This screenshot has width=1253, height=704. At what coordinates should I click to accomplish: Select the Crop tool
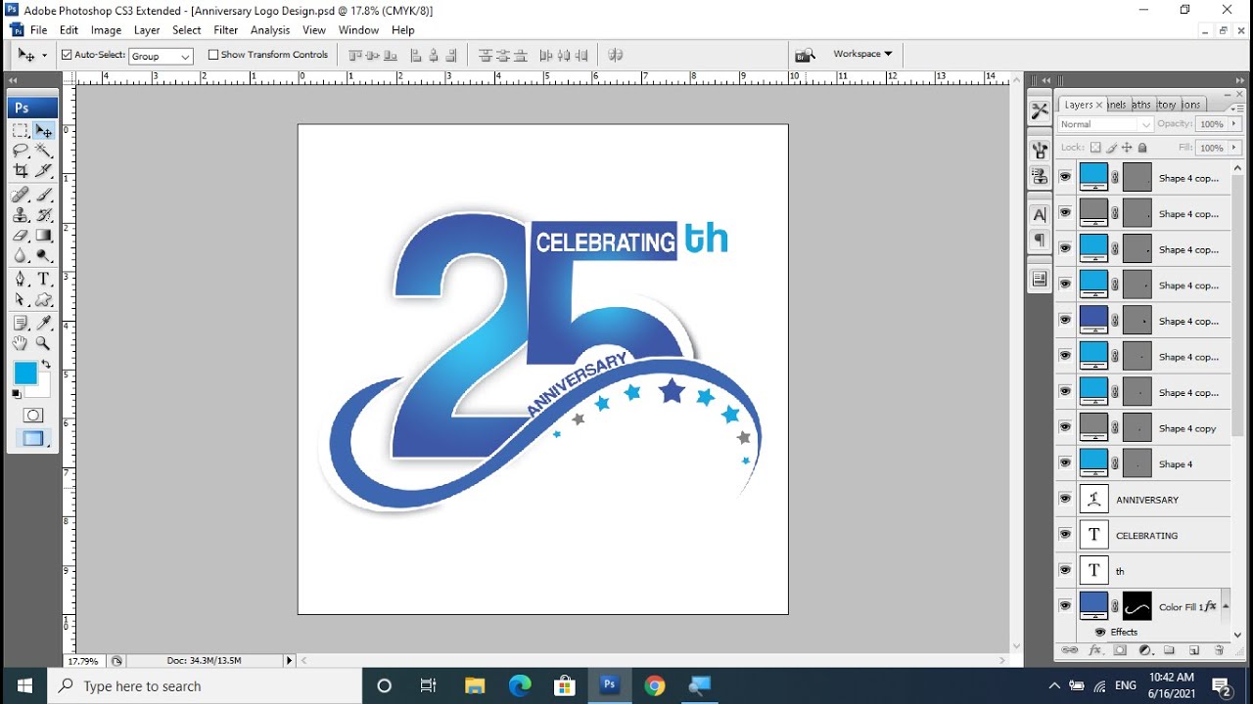[21, 170]
